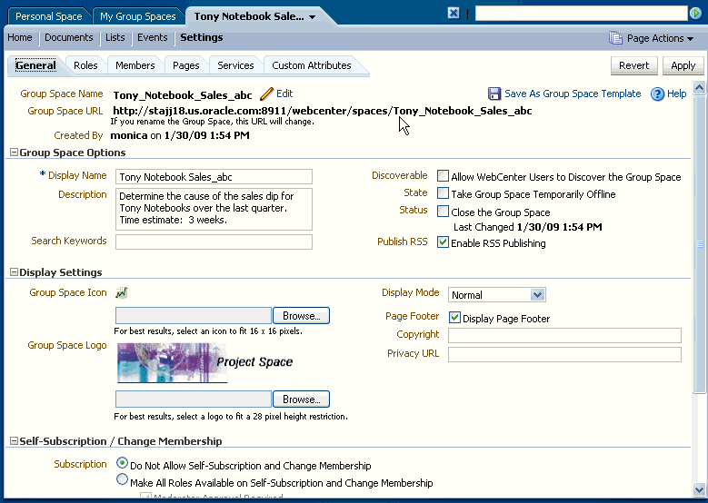Click Save As Group Space Template link

pos(573,94)
